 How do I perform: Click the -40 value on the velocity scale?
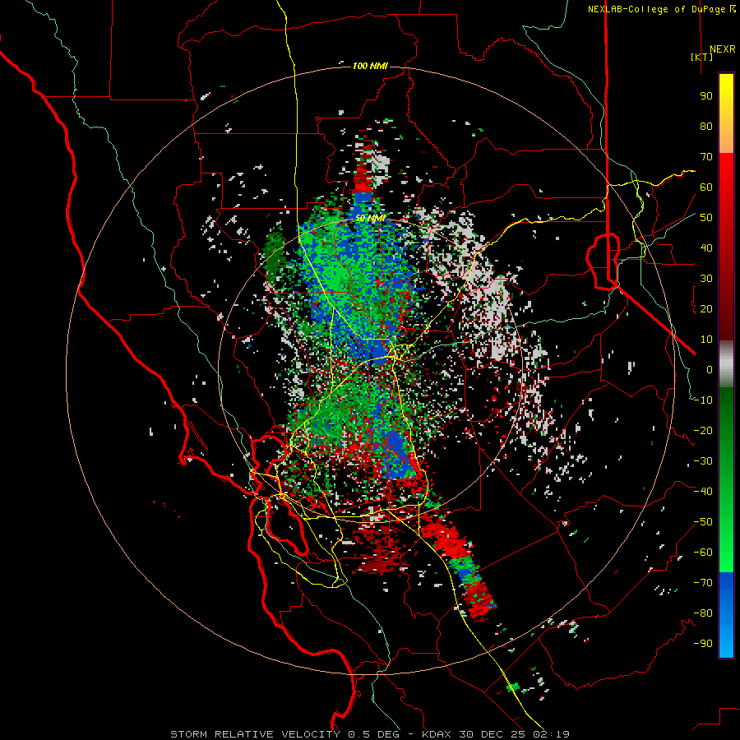[x=703, y=492]
